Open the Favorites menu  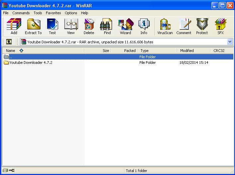[x=53, y=13]
